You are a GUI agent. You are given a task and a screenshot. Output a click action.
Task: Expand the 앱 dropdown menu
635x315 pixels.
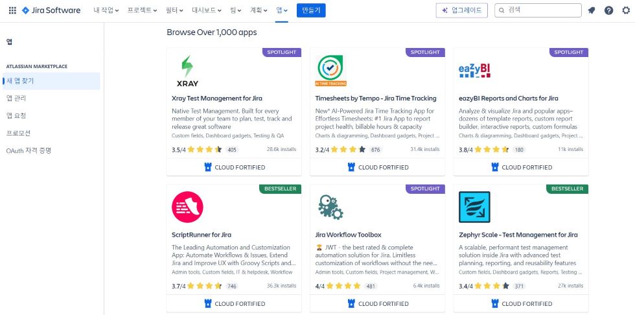click(282, 10)
